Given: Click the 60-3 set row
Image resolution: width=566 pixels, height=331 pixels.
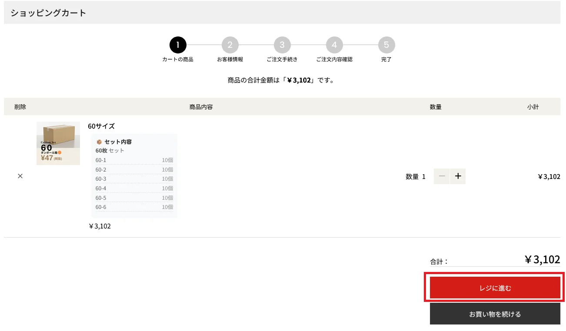Looking at the screenshot, I should click(134, 179).
